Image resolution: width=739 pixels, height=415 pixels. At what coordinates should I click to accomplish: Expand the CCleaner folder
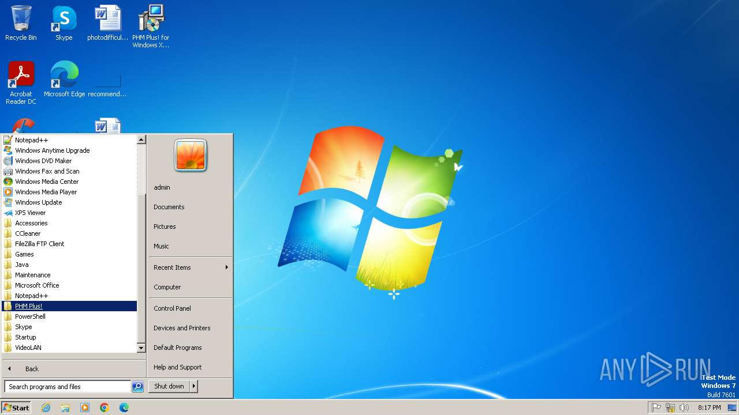pyautogui.click(x=69, y=233)
